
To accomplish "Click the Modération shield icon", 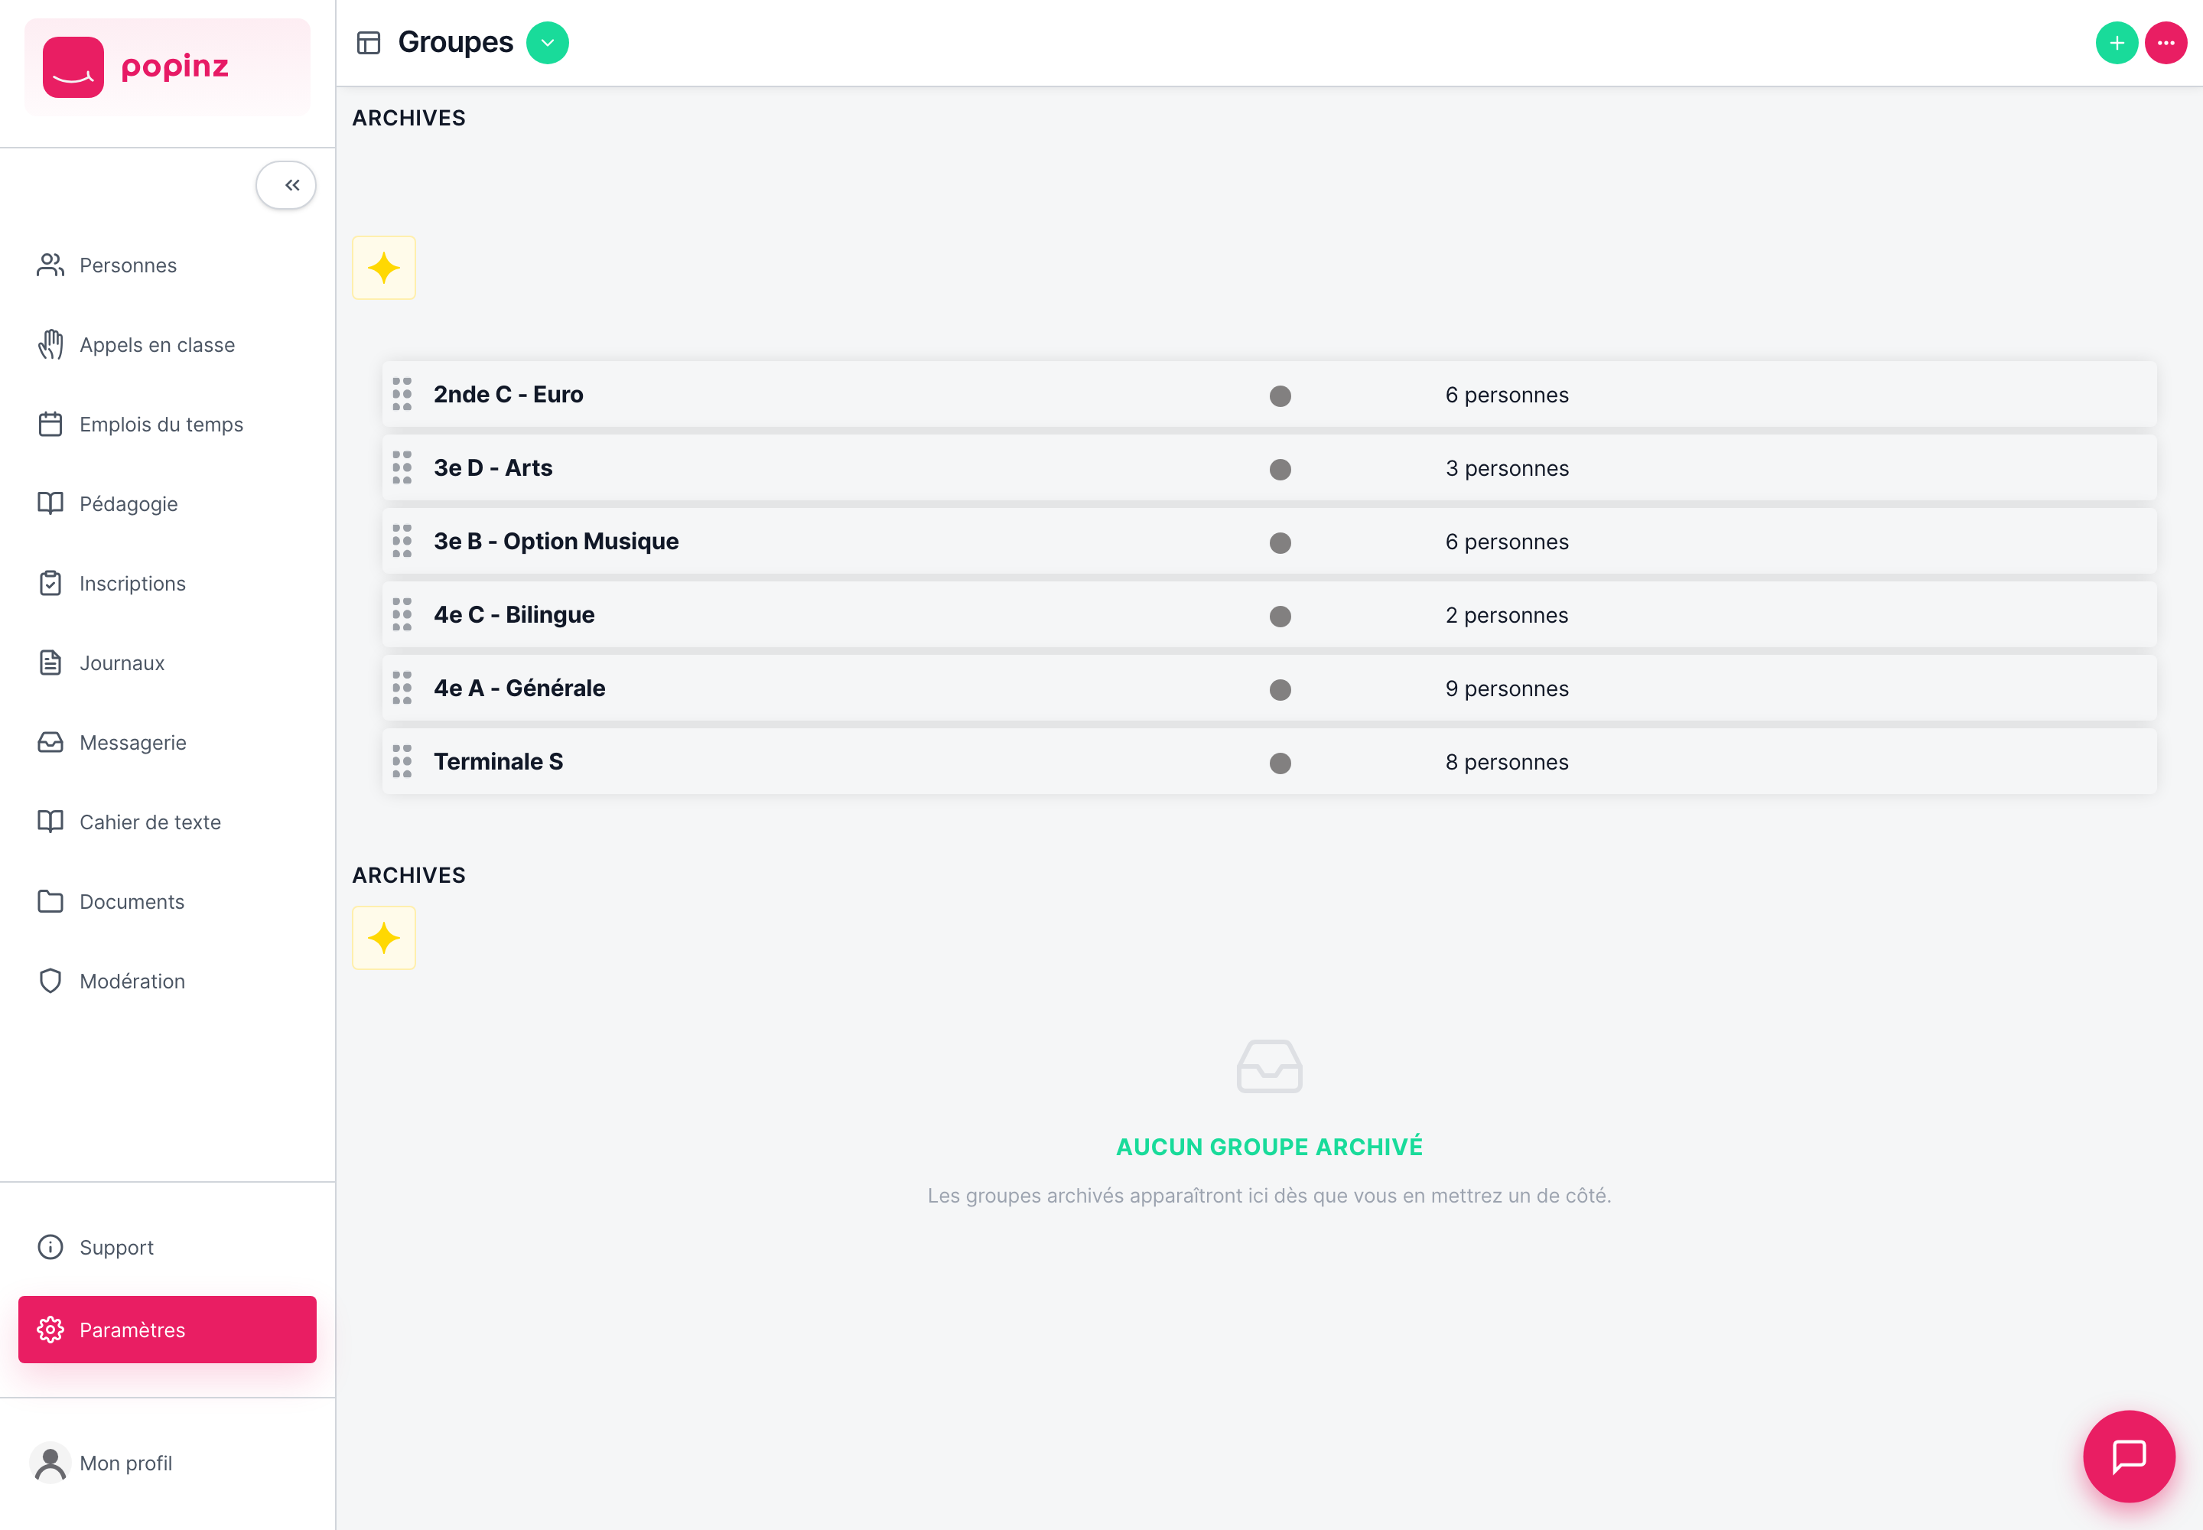I will coord(50,981).
